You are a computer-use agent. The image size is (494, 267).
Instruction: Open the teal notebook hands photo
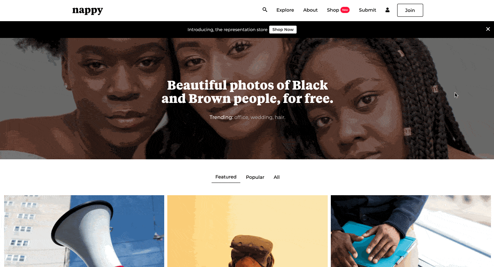[x=411, y=231]
